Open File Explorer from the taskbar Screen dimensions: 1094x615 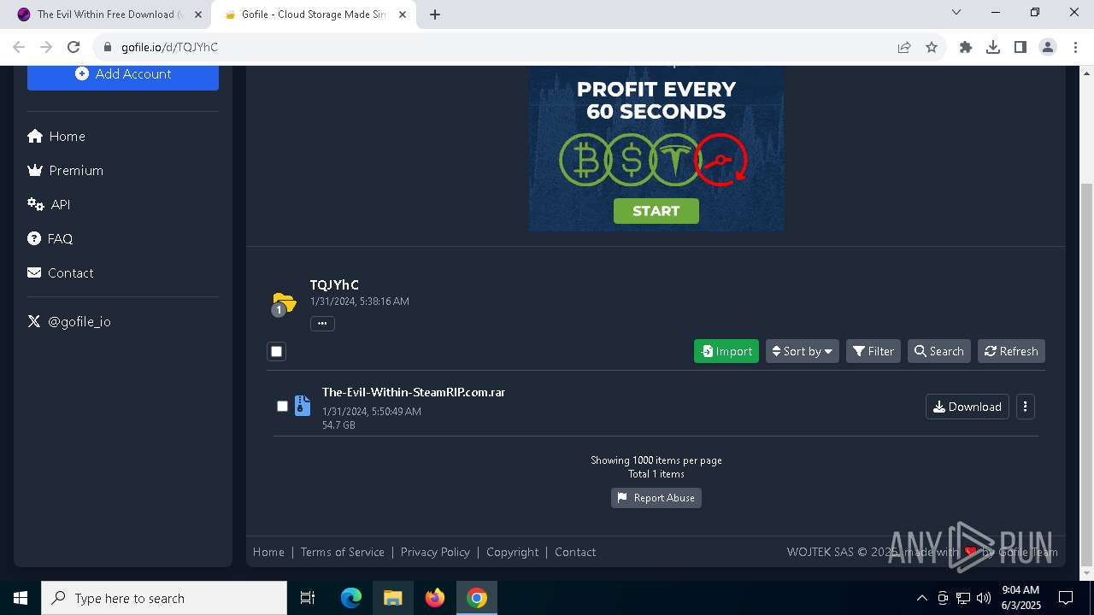point(393,598)
